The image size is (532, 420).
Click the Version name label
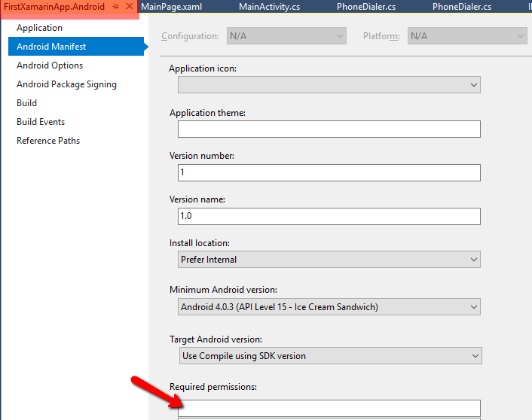point(197,199)
